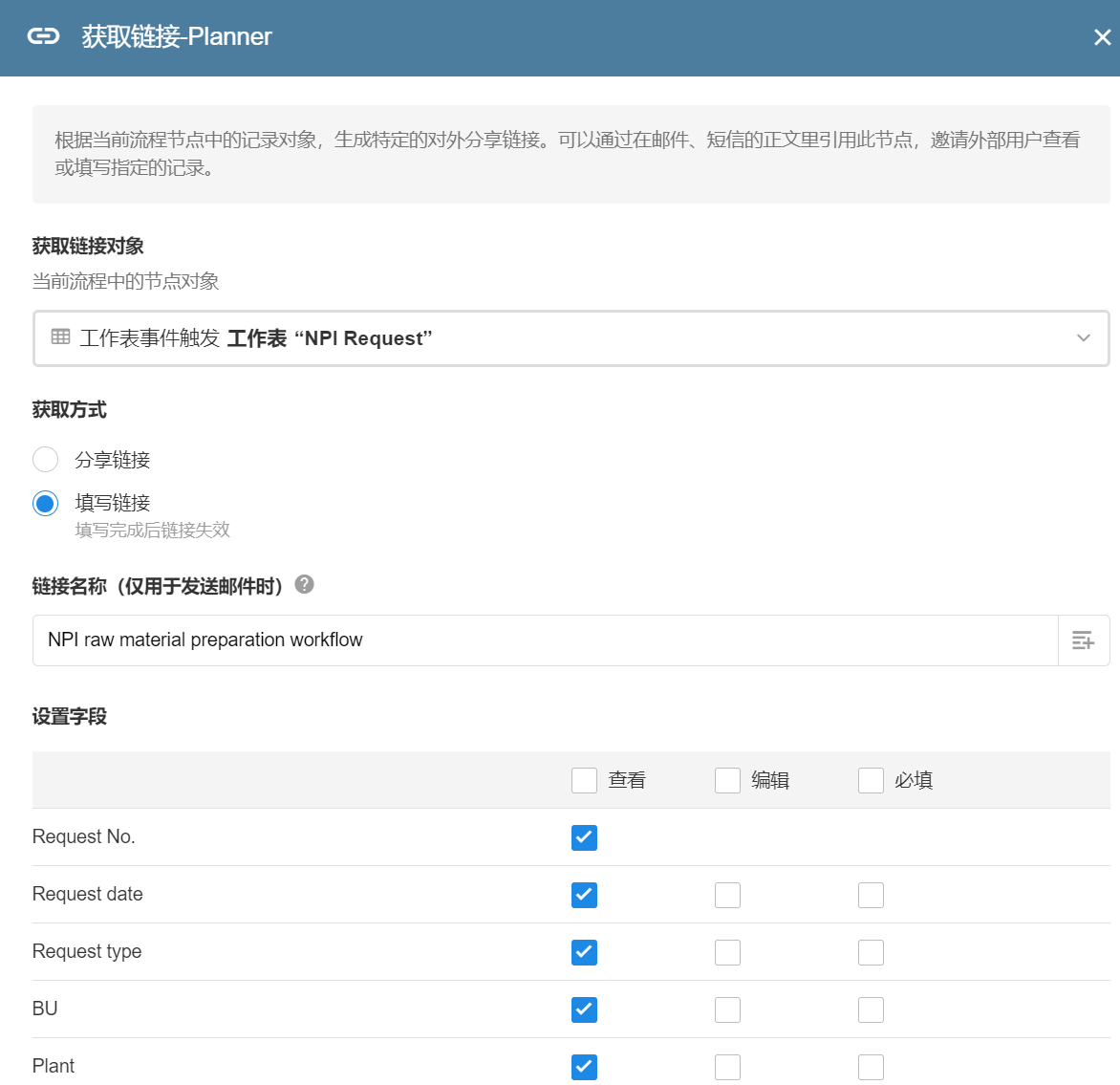Uncheck view for Request No.
The image size is (1120, 1085).
[584, 837]
